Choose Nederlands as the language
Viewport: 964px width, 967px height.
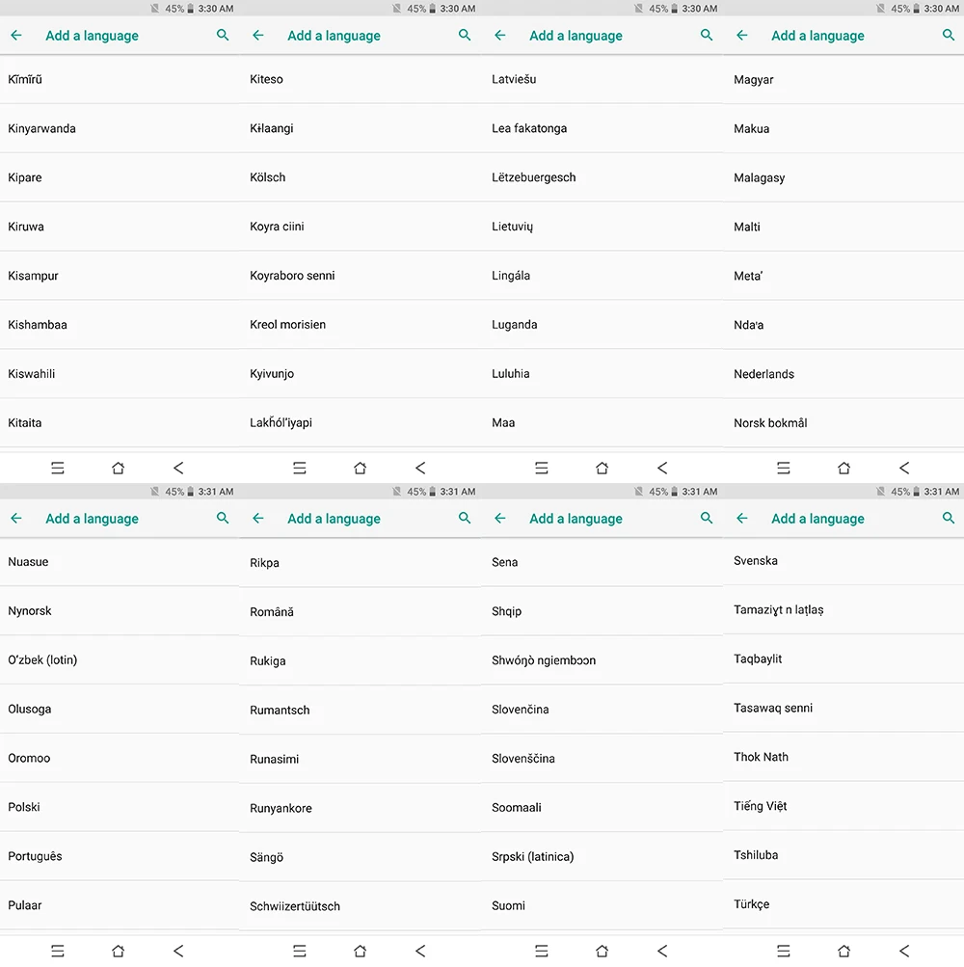click(x=843, y=374)
